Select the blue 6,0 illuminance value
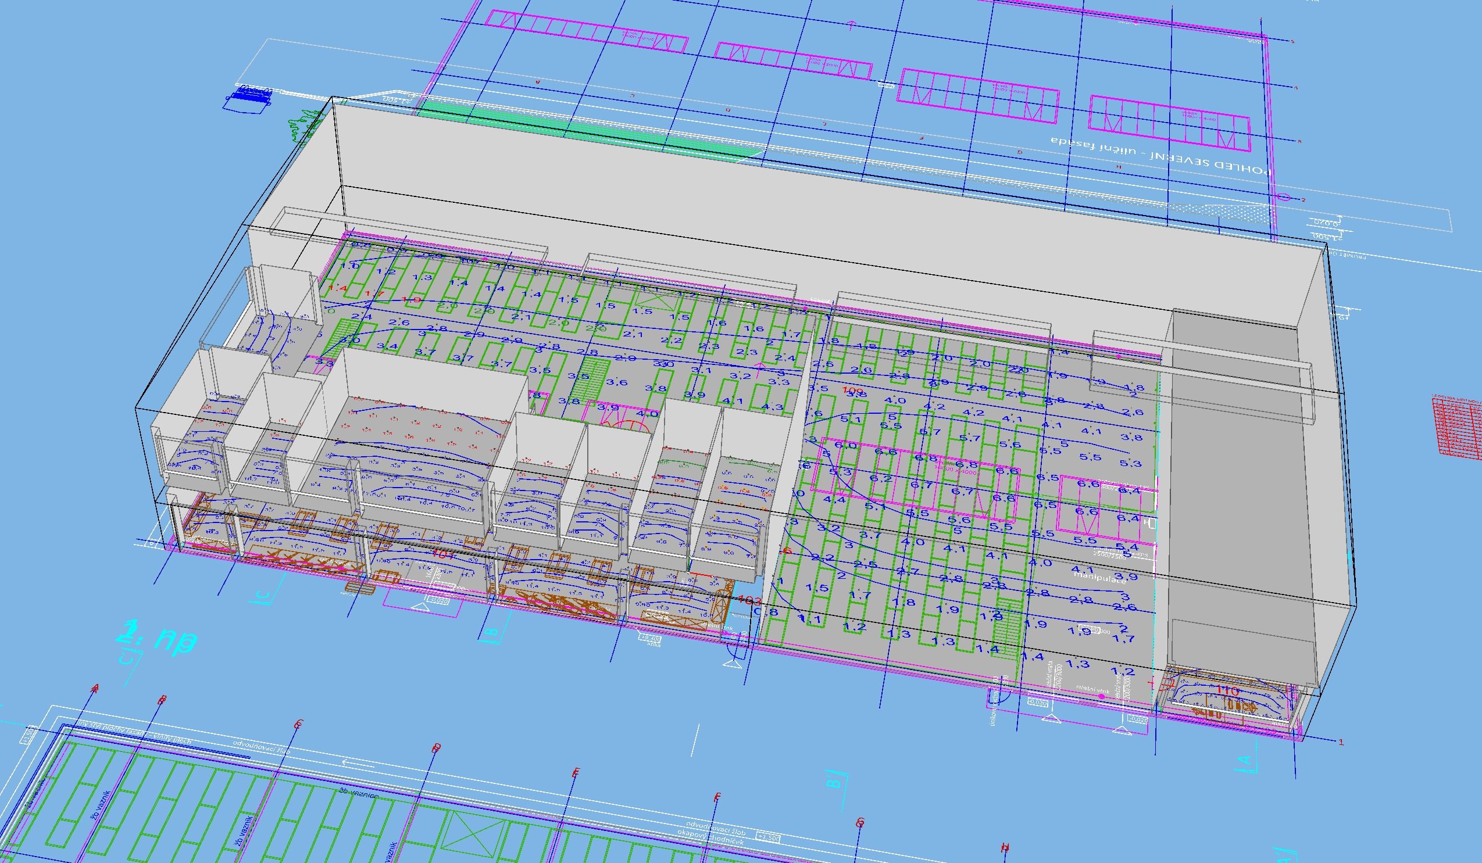Image resolution: width=1482 pixels, height=863 pixels. point(846,446)
